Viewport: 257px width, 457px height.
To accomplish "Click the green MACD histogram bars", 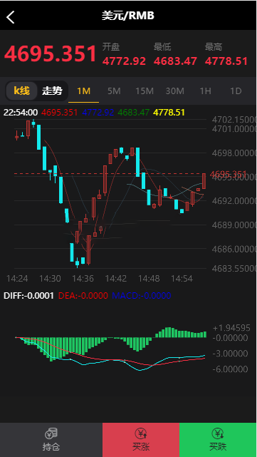I will pos(110,344).
